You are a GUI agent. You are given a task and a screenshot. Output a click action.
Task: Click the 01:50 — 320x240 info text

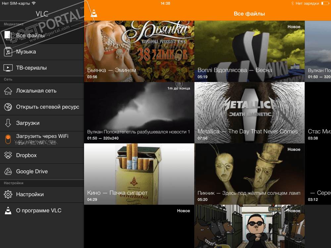point(103,138)
